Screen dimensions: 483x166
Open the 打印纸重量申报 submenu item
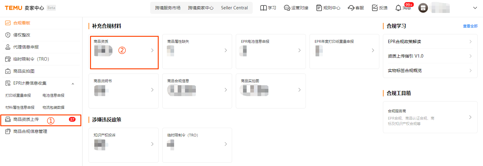coord(18,96)
